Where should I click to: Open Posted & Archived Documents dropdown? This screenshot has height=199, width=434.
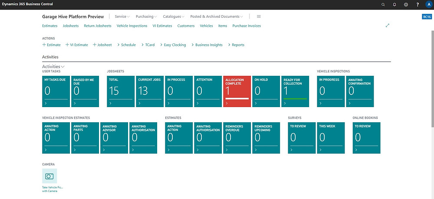tap(217, 16)
